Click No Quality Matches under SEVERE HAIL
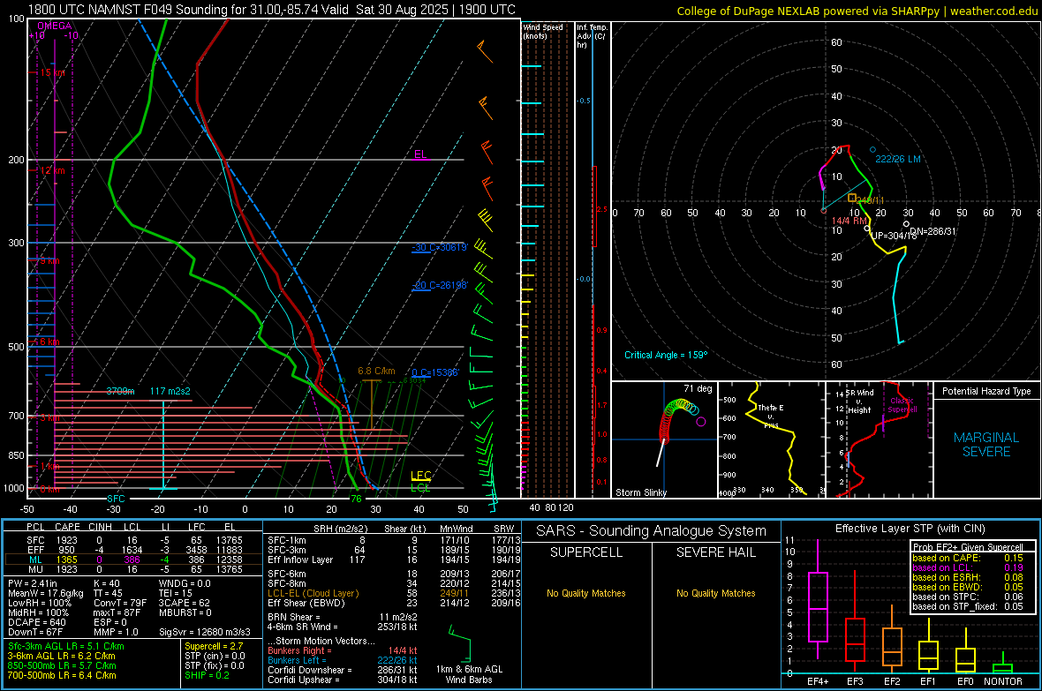This screenshot has height=691, width=1042. click(715, 593)
